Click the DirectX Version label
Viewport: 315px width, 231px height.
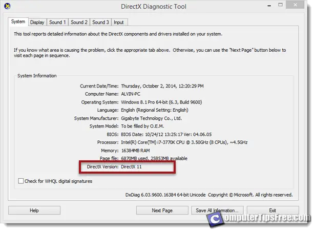pyautogui.click(x=102, y=167)
